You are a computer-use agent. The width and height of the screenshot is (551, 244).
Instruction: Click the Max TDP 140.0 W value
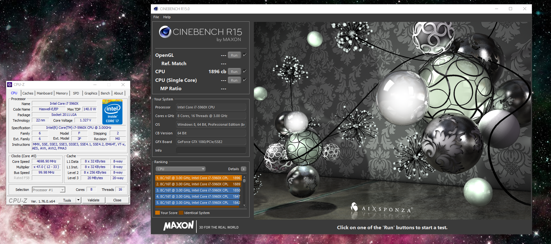coord(90,109)
